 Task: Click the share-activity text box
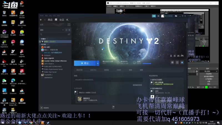pos(108,80)
